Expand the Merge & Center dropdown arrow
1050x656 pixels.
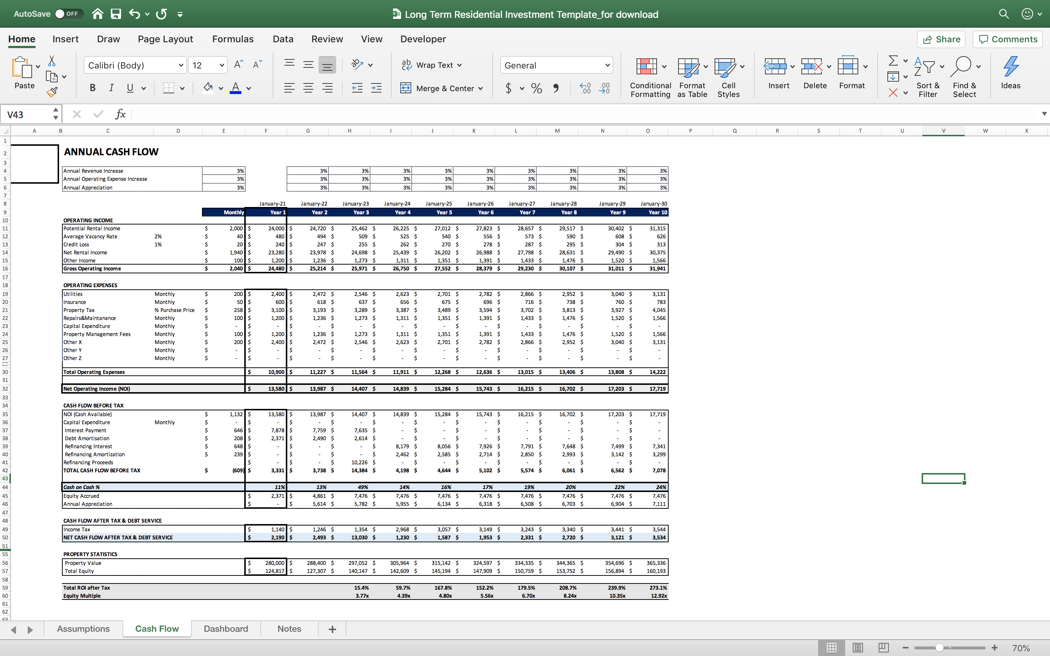coord(481,89)
